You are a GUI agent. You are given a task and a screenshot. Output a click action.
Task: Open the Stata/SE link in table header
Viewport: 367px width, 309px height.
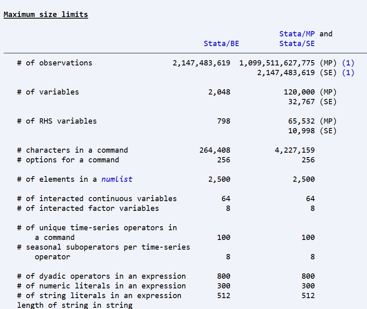(297, 43)
